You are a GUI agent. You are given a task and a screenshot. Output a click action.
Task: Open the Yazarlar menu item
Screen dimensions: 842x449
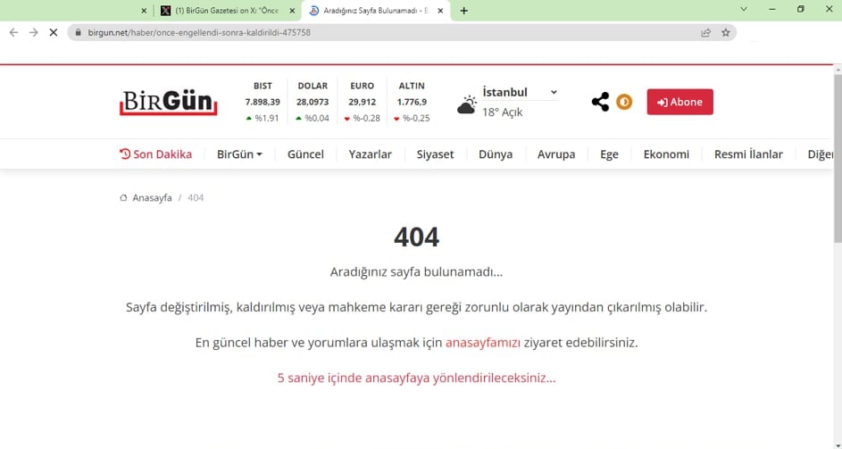click(370, 154)
